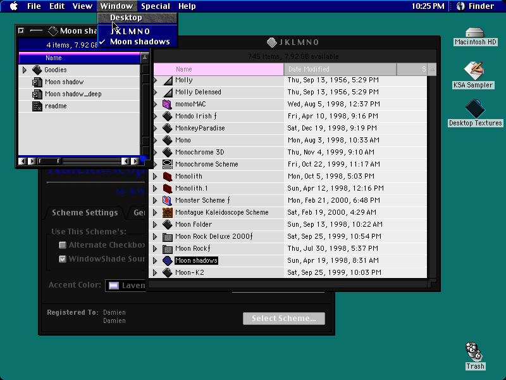Image resolution: width=506 pixels, height=380 pixels.
Task: Toggle the Alternate Checkbox option
Action: 63,245
